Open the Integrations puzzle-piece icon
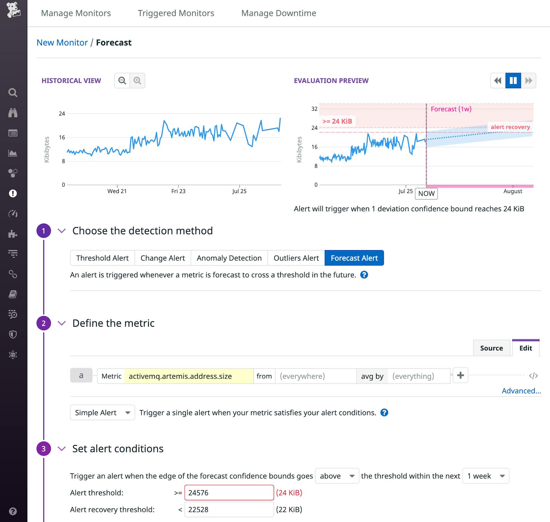The width and height of the screenshot is (550, 522). (13, 234)
